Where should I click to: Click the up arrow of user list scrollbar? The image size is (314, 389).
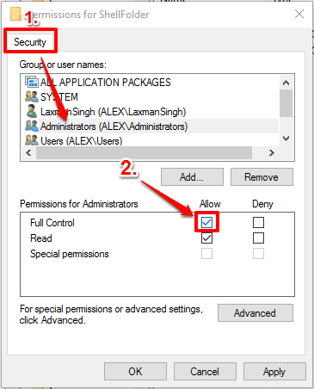click(286, 83)
